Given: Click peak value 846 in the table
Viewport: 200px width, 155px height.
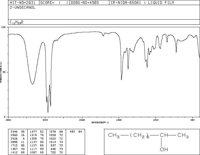Looking at the screenshot, I should tap(53, 149).
